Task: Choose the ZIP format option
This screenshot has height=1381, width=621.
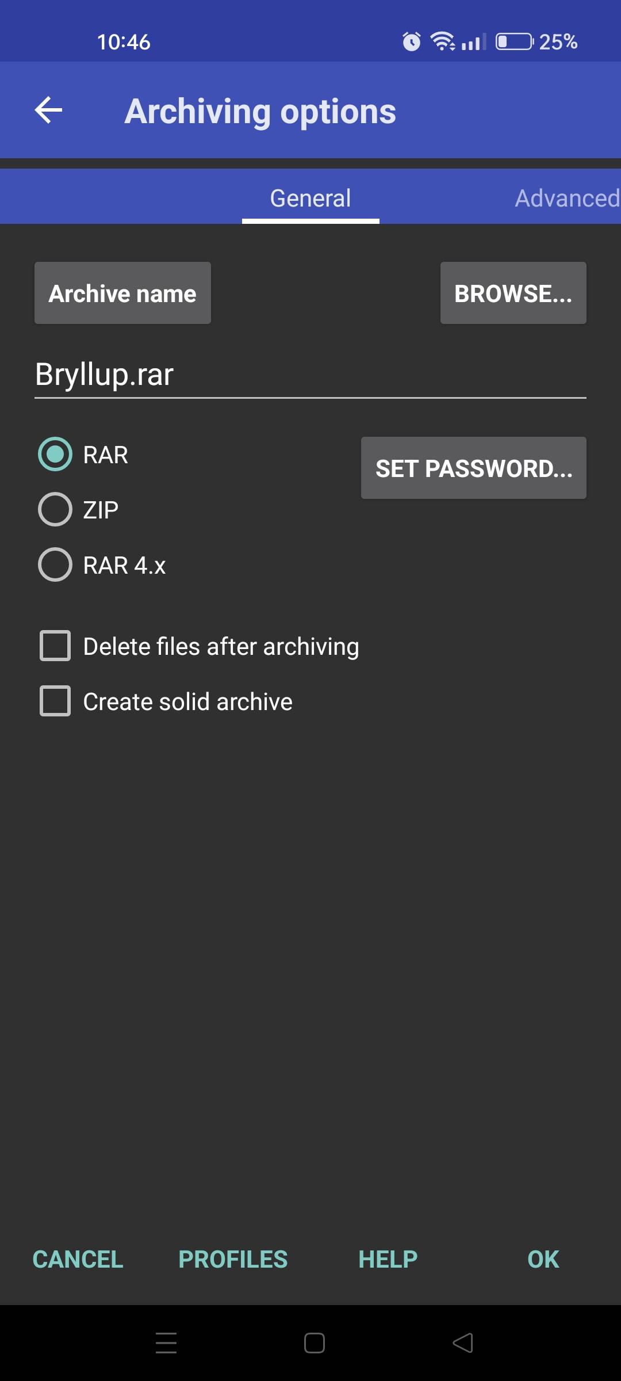Action: (55, 509)
